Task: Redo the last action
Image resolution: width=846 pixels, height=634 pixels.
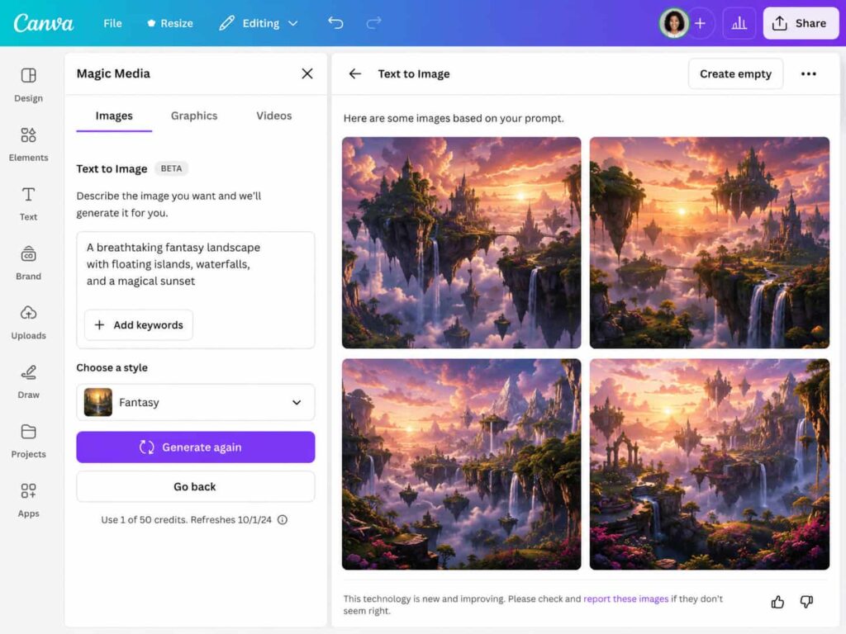Action: coord(373,23)
